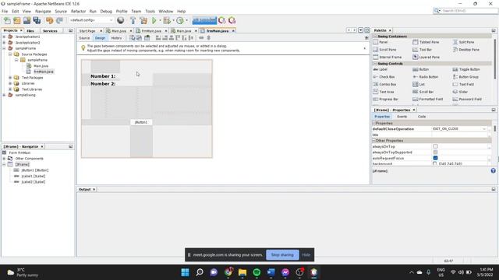Pick the Slider palette component
The height and width of the screenshot is (280, 499).
(460, 92)
